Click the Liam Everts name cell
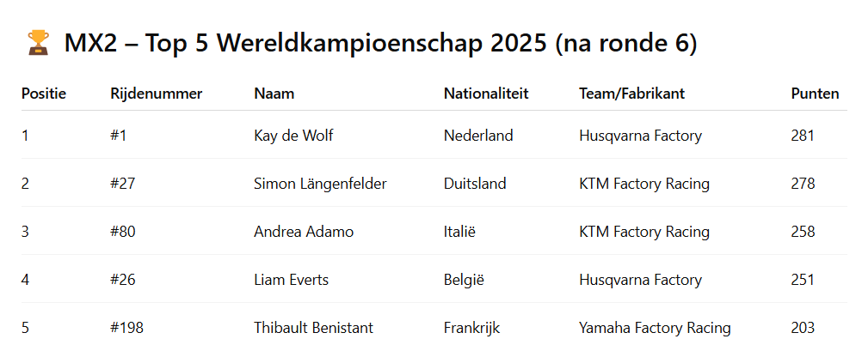Screen dimensions: 862x357 pyautogui.click(x=291, y=281)
